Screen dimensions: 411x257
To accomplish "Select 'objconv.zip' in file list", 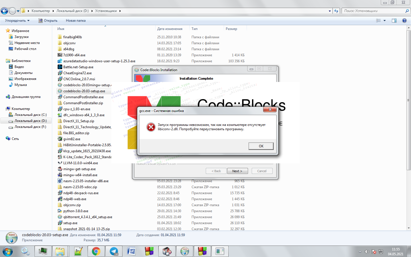I will click(x=72, y=205).
